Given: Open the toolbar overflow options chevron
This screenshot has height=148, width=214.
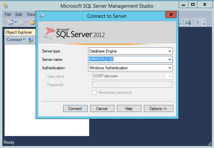Looking at the screenshot, I should (x=204, y=22).
